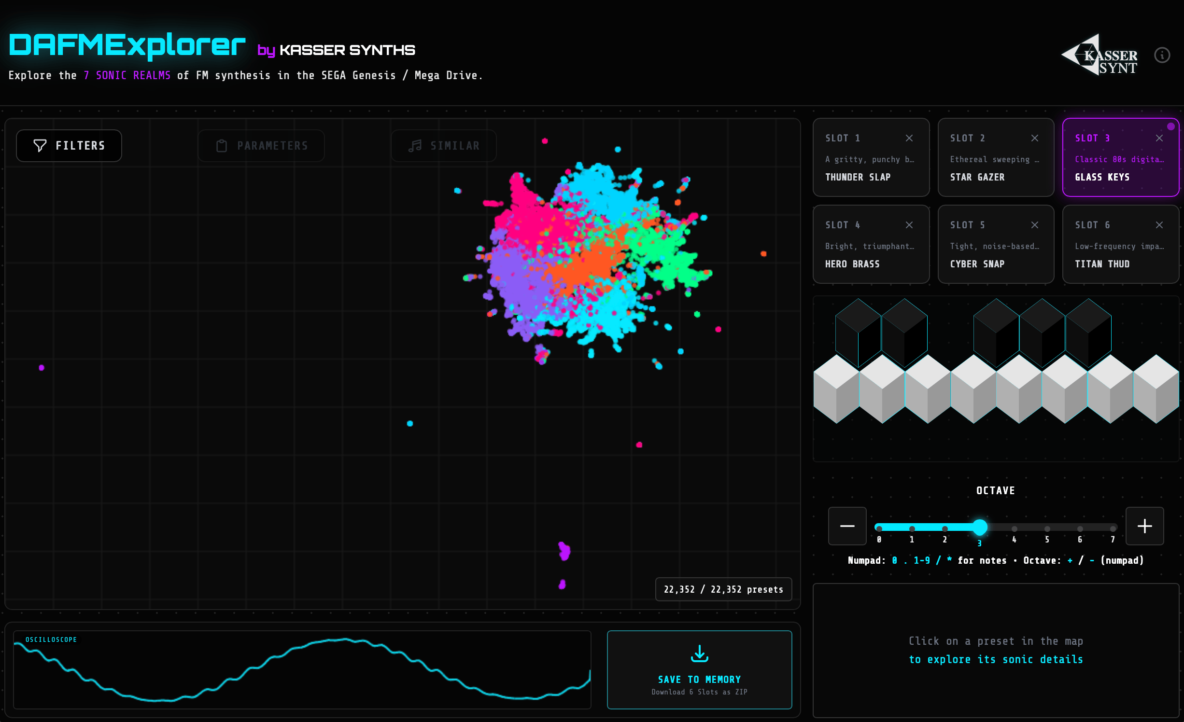Open the Similar sounds tab
The width and height of the screenshot is (1184, 722).
click(x=443, y=146)
